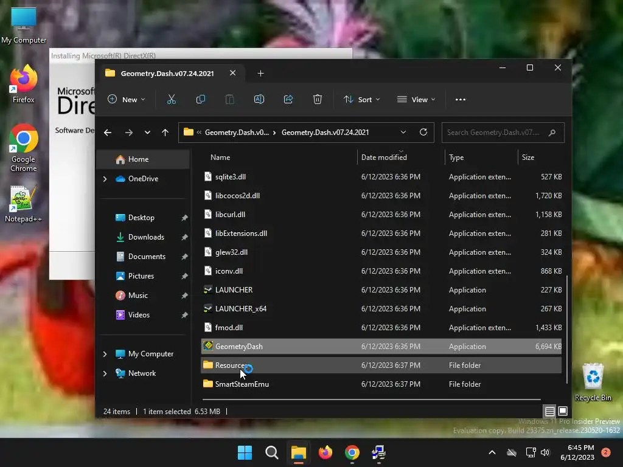Click the Rename icon in toolbar

coord(259,99)
